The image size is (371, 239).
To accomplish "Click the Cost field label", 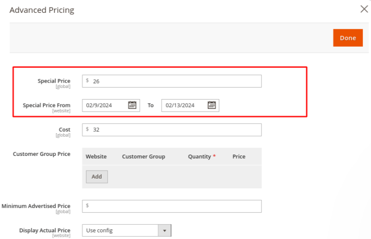I will (65, 130).
